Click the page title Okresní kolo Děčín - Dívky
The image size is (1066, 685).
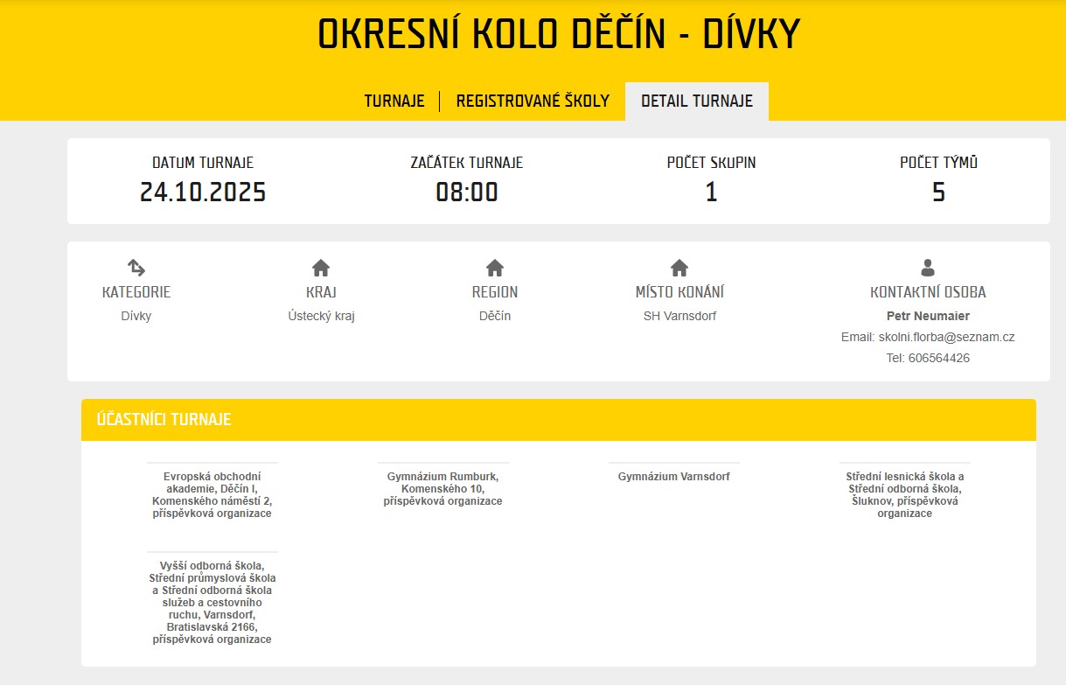tap(558, 35)
